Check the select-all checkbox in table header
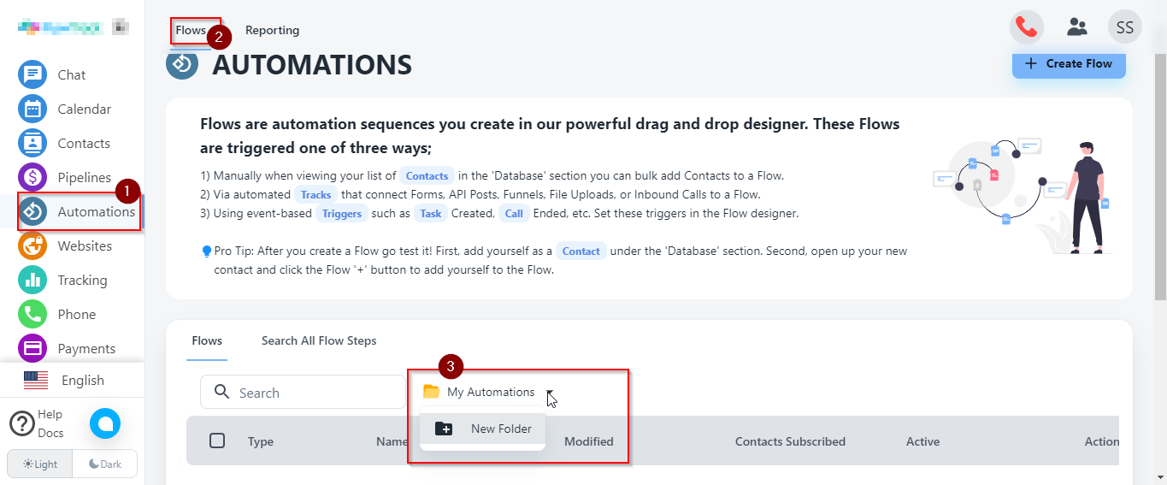This screenshot has height=485, width=1167. (217, 441)
